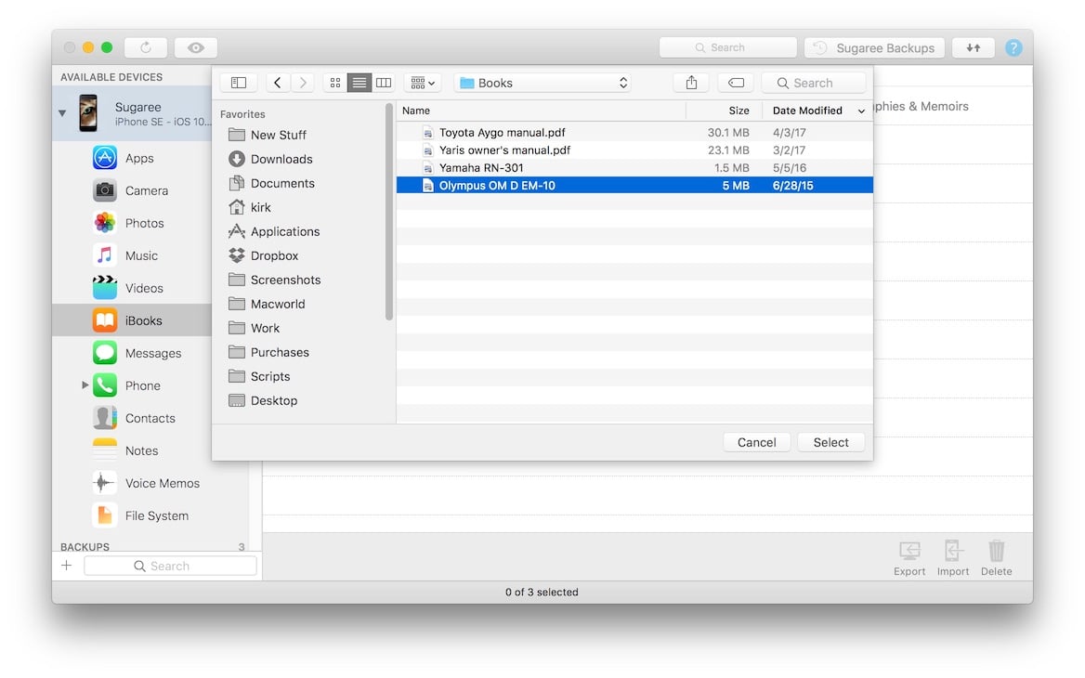Collapse the Sugaree device tree
Viewport: 1085px width, 678px height.
tap(62, 112)
